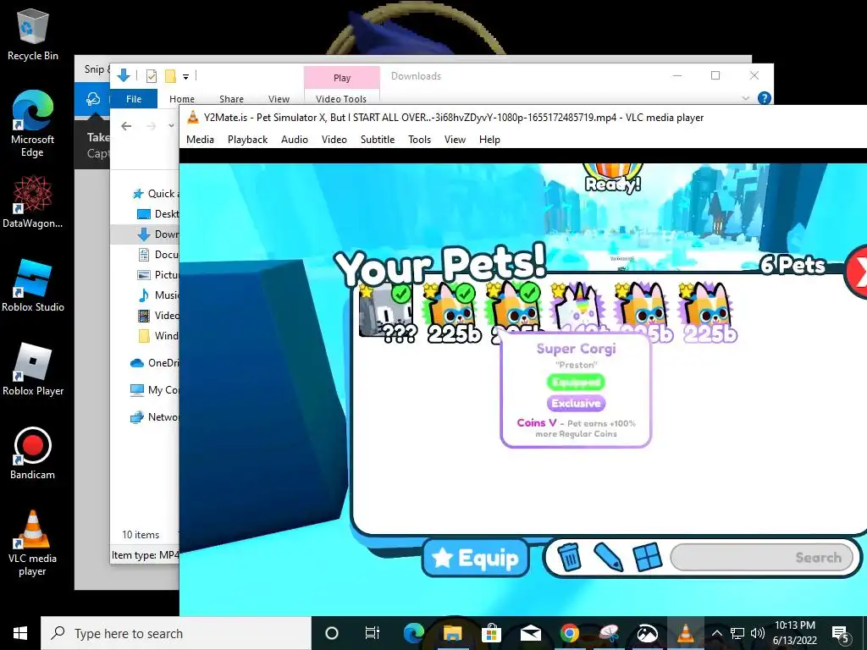The height and width of the screenshot is (650, 867).
Task: Click the VLC cone icon in the title bar
Action: (x=192, y=117)
